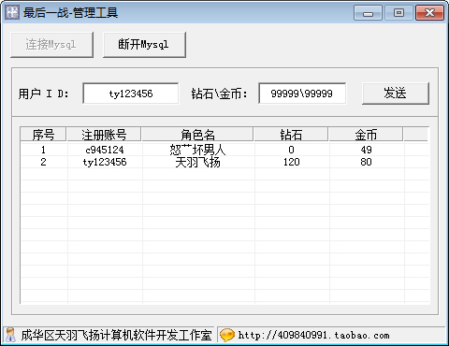Image resolution: width=449 pixels, height=346 pixels.
Task: Click the taobao.com URL in status bar
Action: [x=314, y=336]
